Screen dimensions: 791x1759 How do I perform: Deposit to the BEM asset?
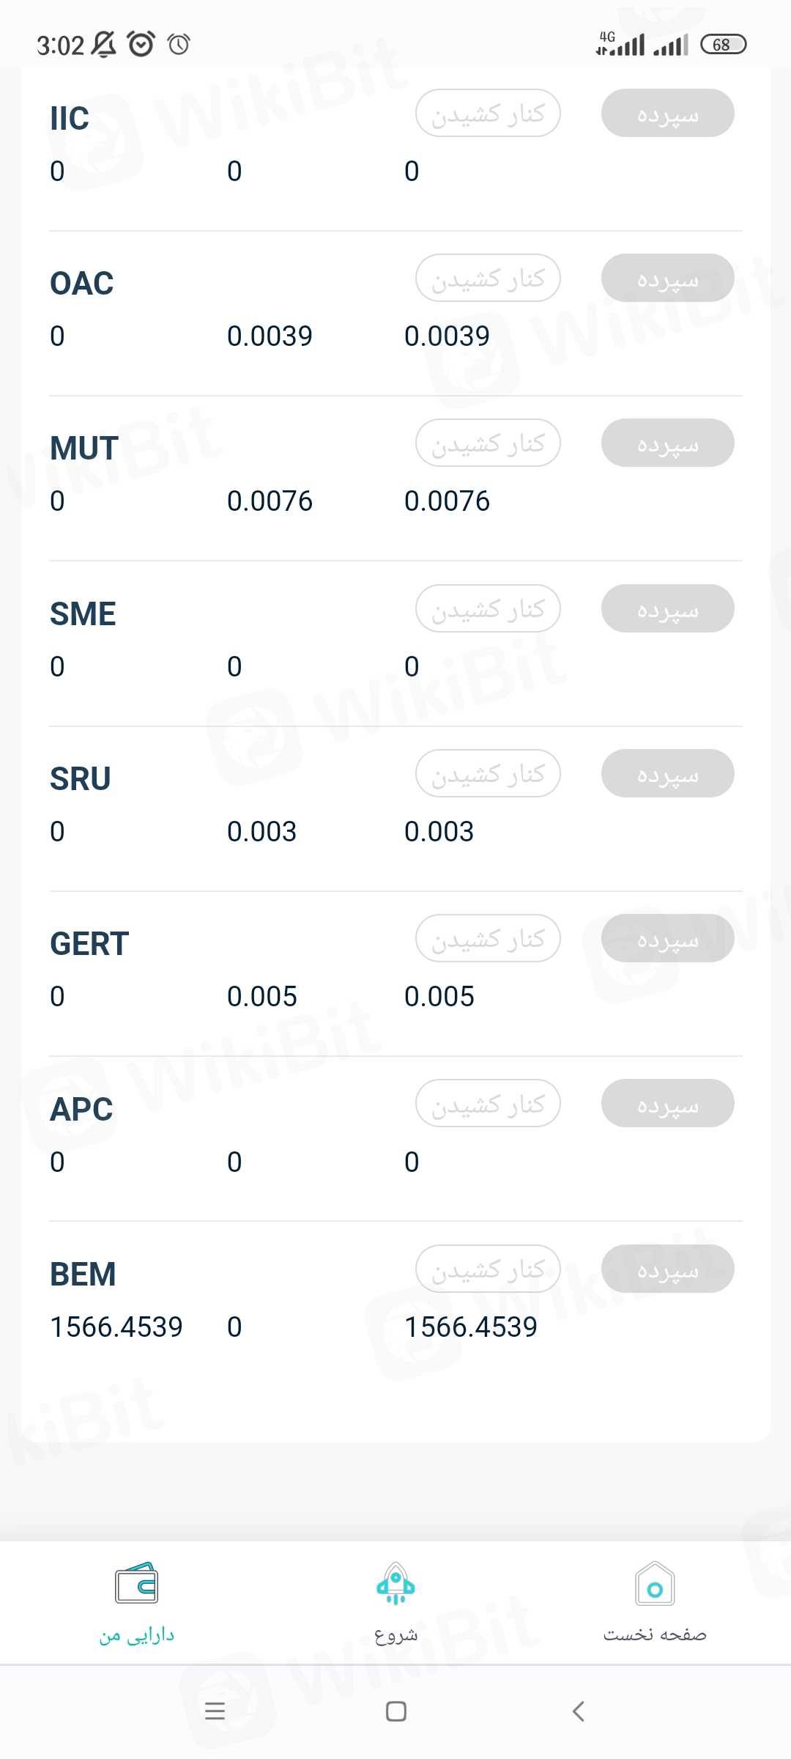pyautogui.click(x=667, y=1269)
